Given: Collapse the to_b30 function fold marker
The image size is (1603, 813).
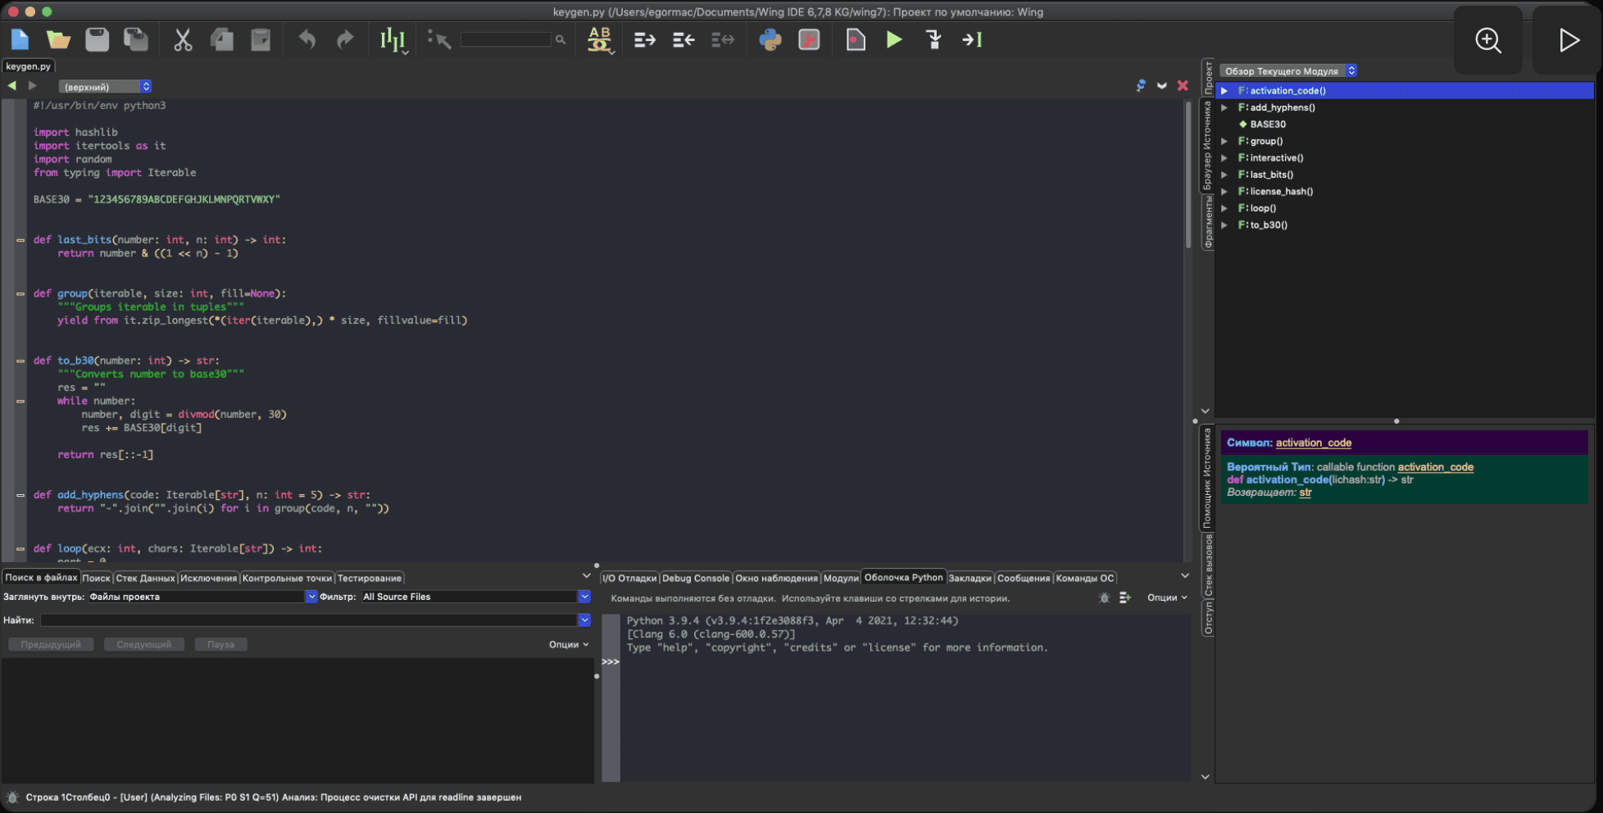Looking at the screenshot, I should (20, 361).
